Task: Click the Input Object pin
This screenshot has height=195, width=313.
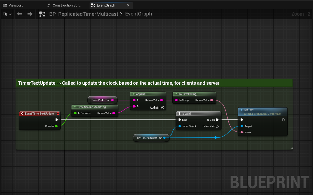Action: click(180, 126)
